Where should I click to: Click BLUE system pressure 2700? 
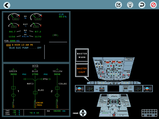click(35, 74)
